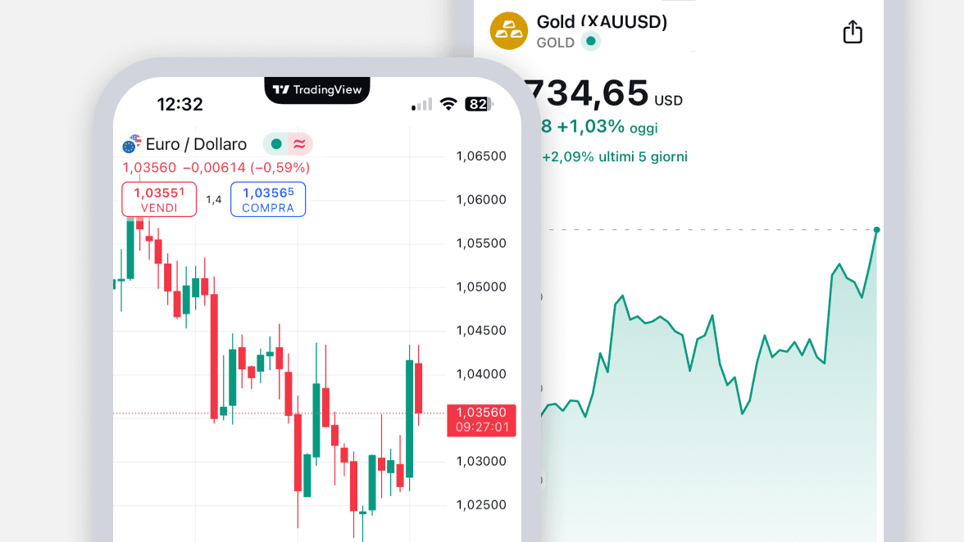Tap the battery indicator showing 82
The width and height of the screenshot is (964, 542).
click(478, 104)
